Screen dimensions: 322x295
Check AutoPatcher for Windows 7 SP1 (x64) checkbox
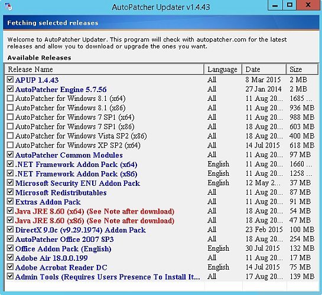(x=10, y=117)
